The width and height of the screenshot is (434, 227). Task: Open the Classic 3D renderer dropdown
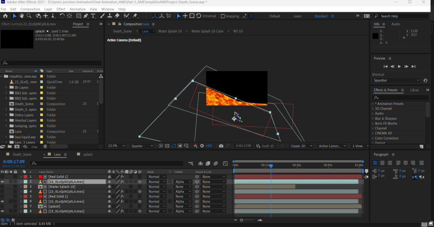pos(301,146)
